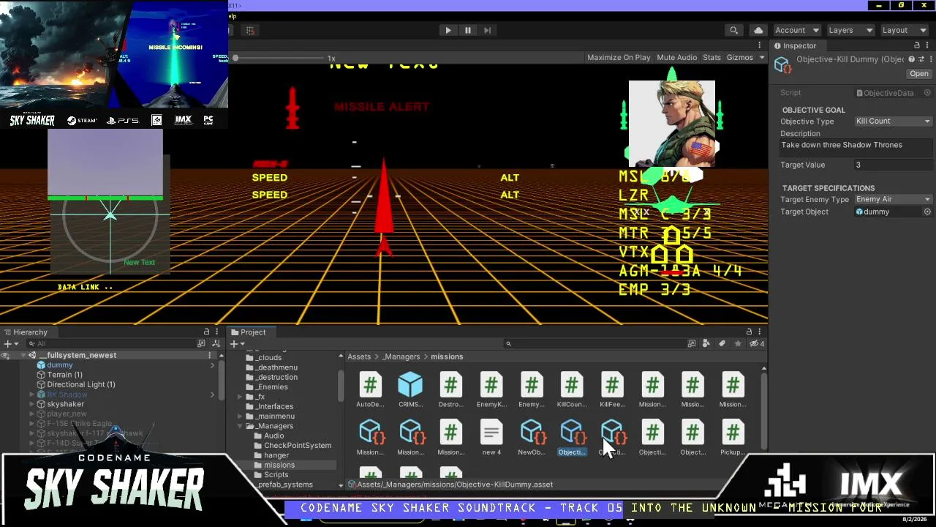Click the preset selector icon in Inspector
Image resolution: width=936 pixels, height=527 pixels.
pos(921,59)
